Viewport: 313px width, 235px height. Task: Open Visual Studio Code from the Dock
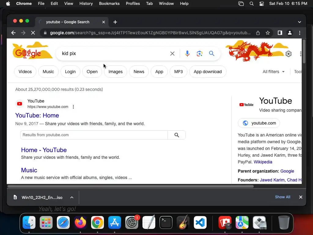click(x=200, y=222)
